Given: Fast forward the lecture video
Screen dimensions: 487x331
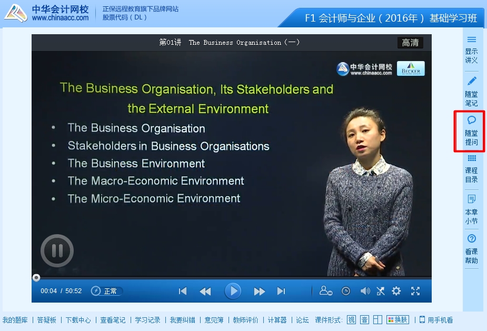Looking at the screenshot, I should click(x=259, y=291).
